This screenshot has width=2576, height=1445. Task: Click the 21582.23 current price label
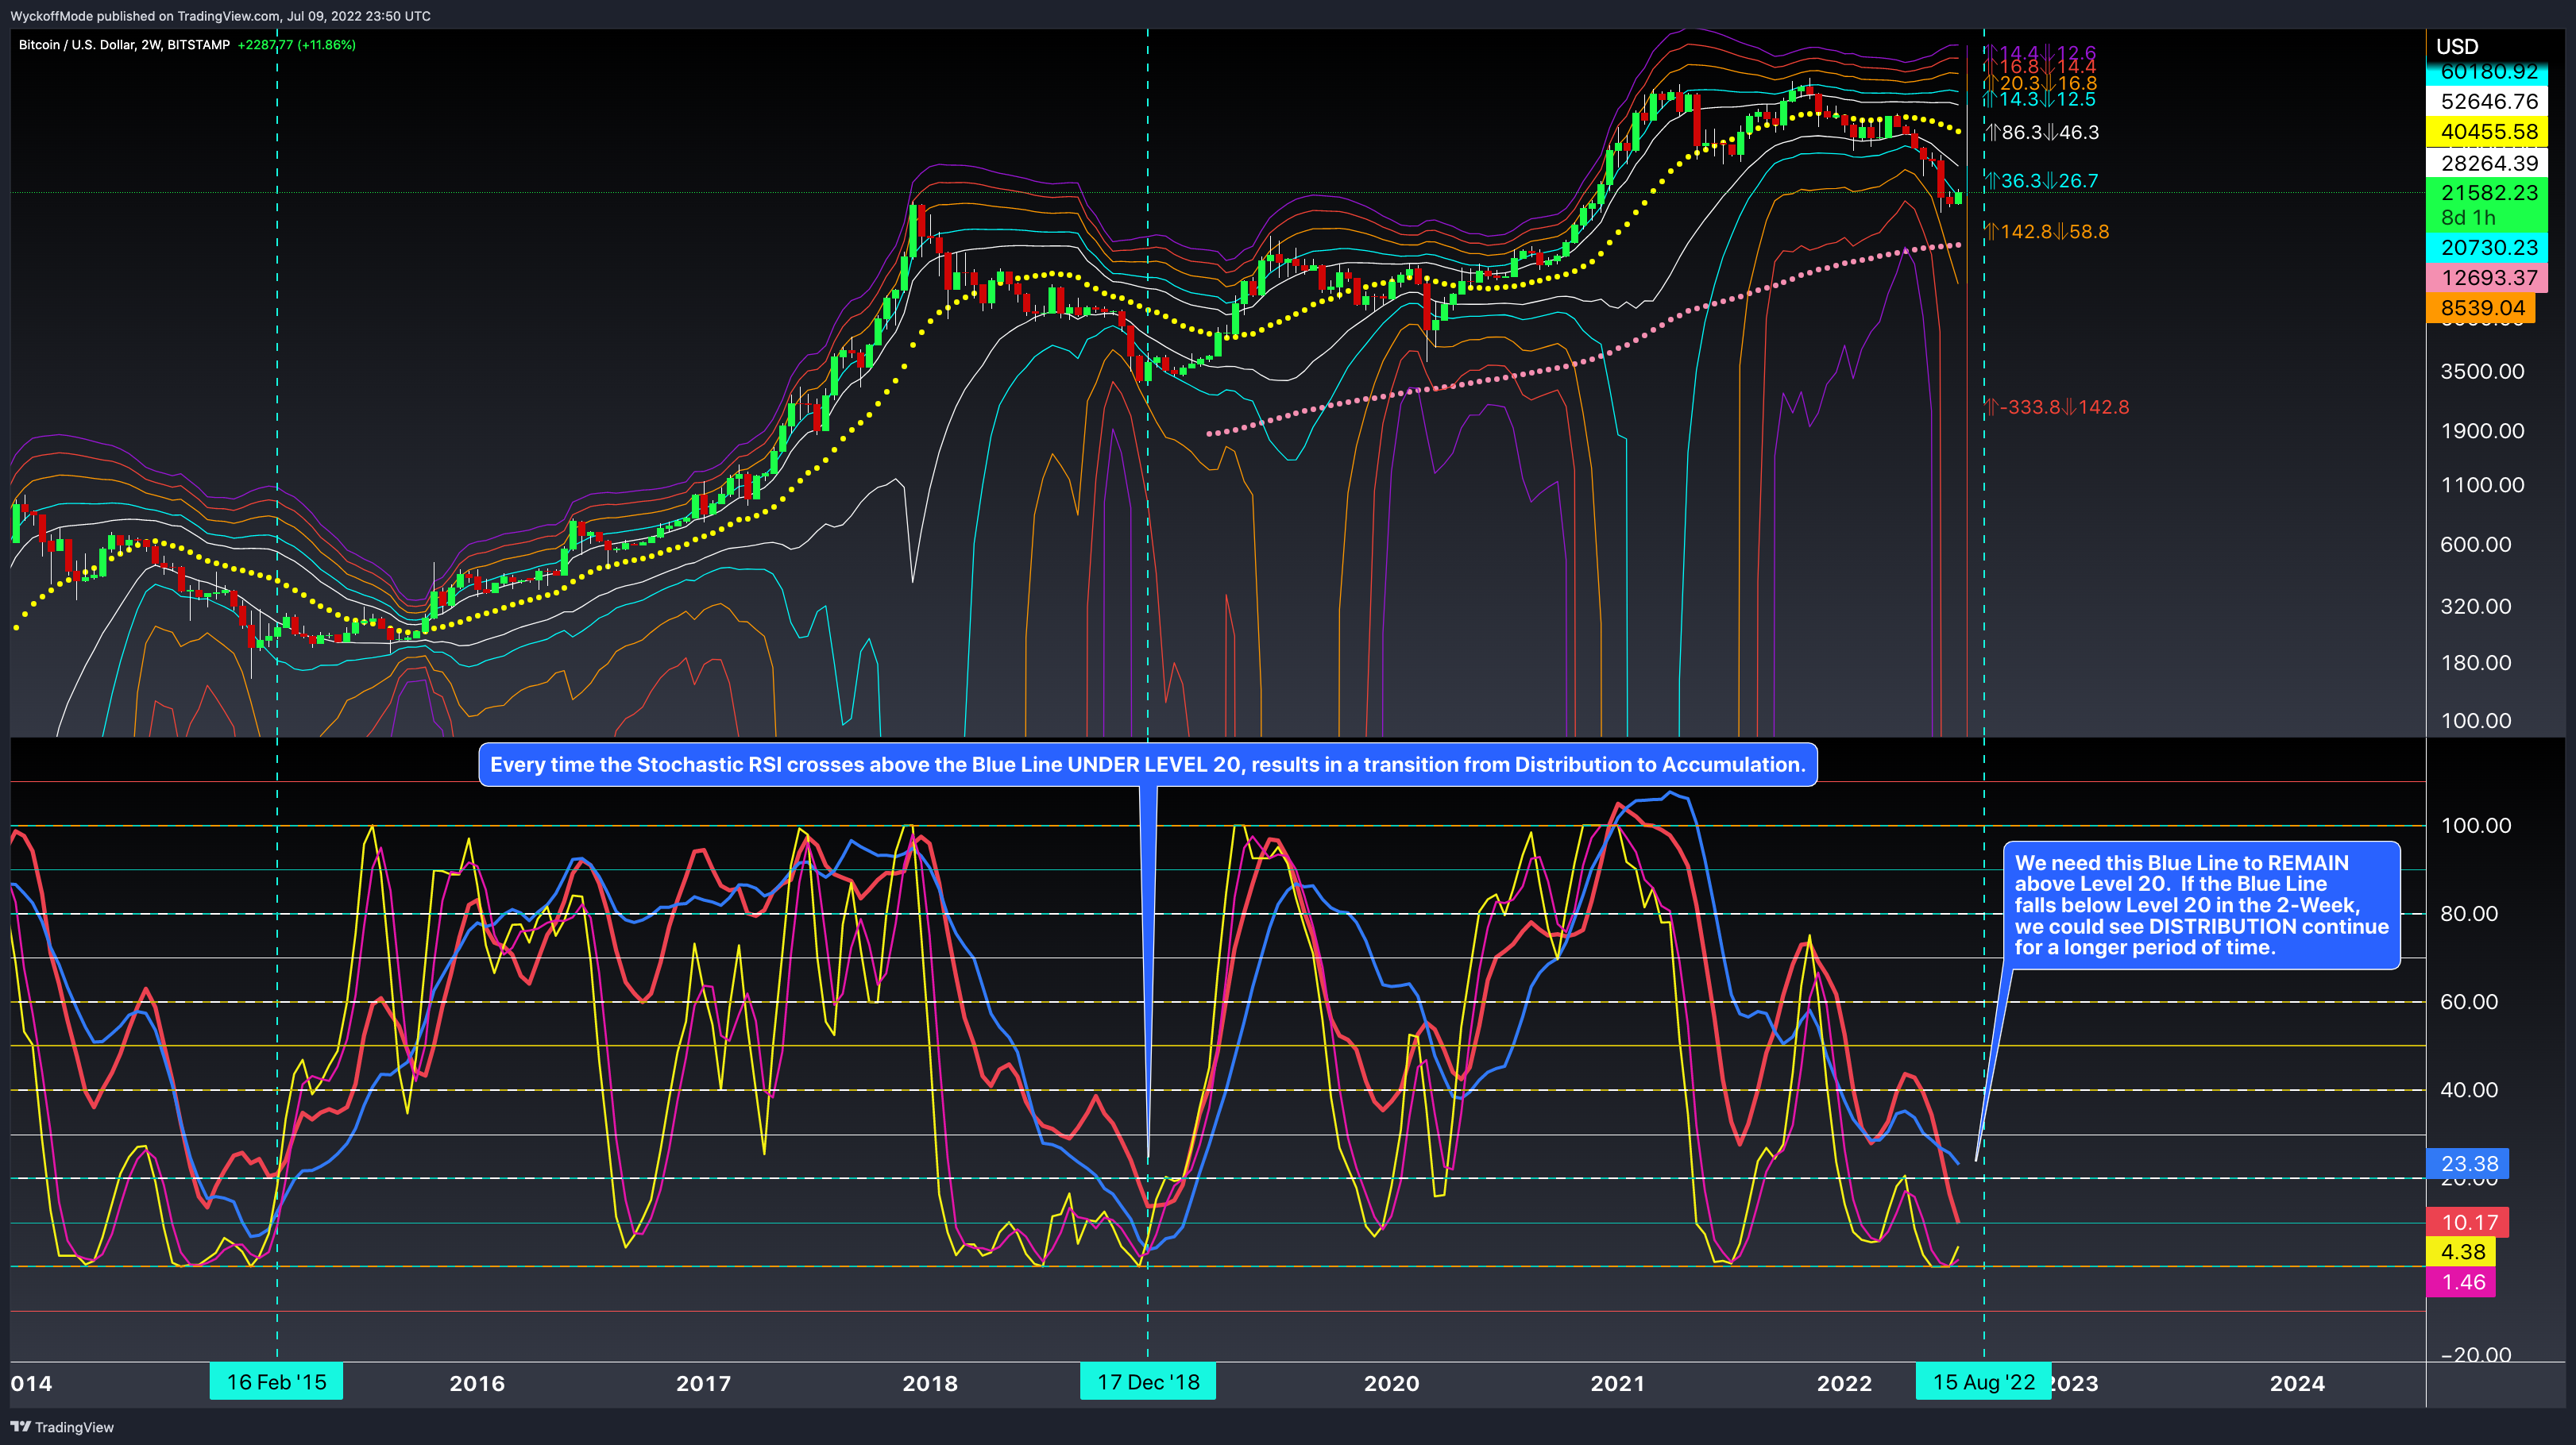(2488, 193)
